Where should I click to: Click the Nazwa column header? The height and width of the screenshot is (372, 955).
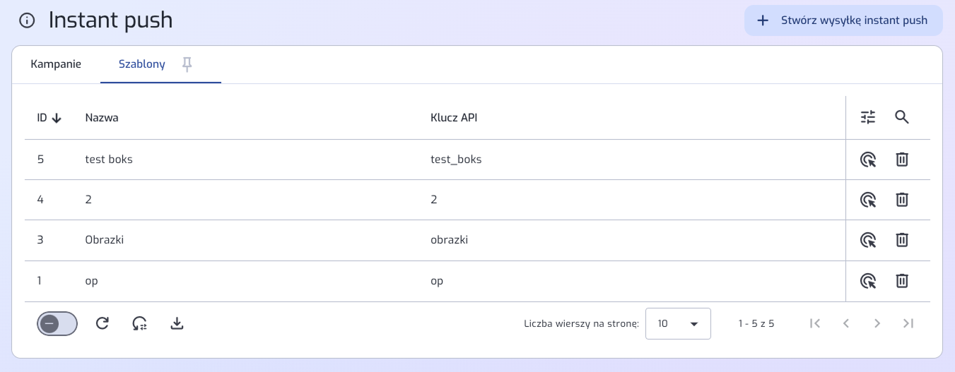(102, 118)
